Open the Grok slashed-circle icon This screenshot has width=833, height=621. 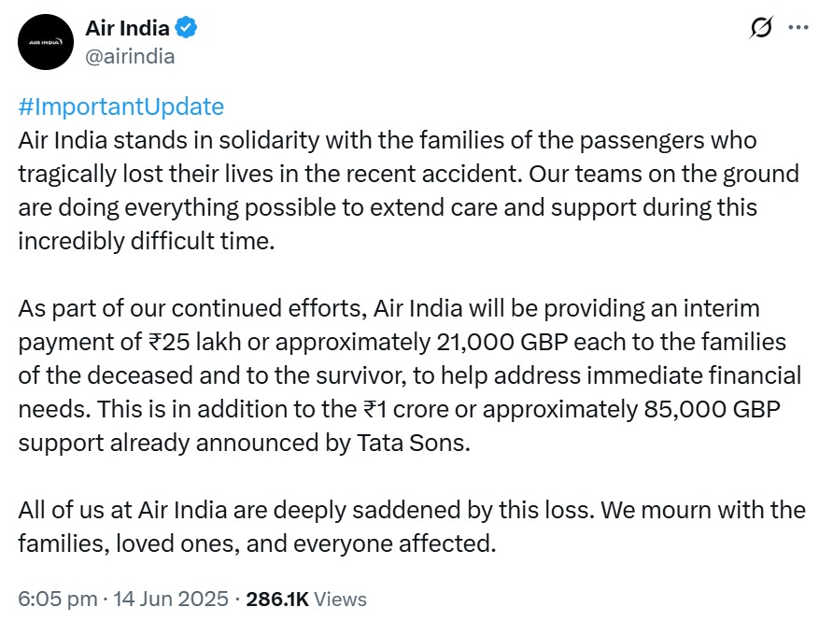coord(761,27)
